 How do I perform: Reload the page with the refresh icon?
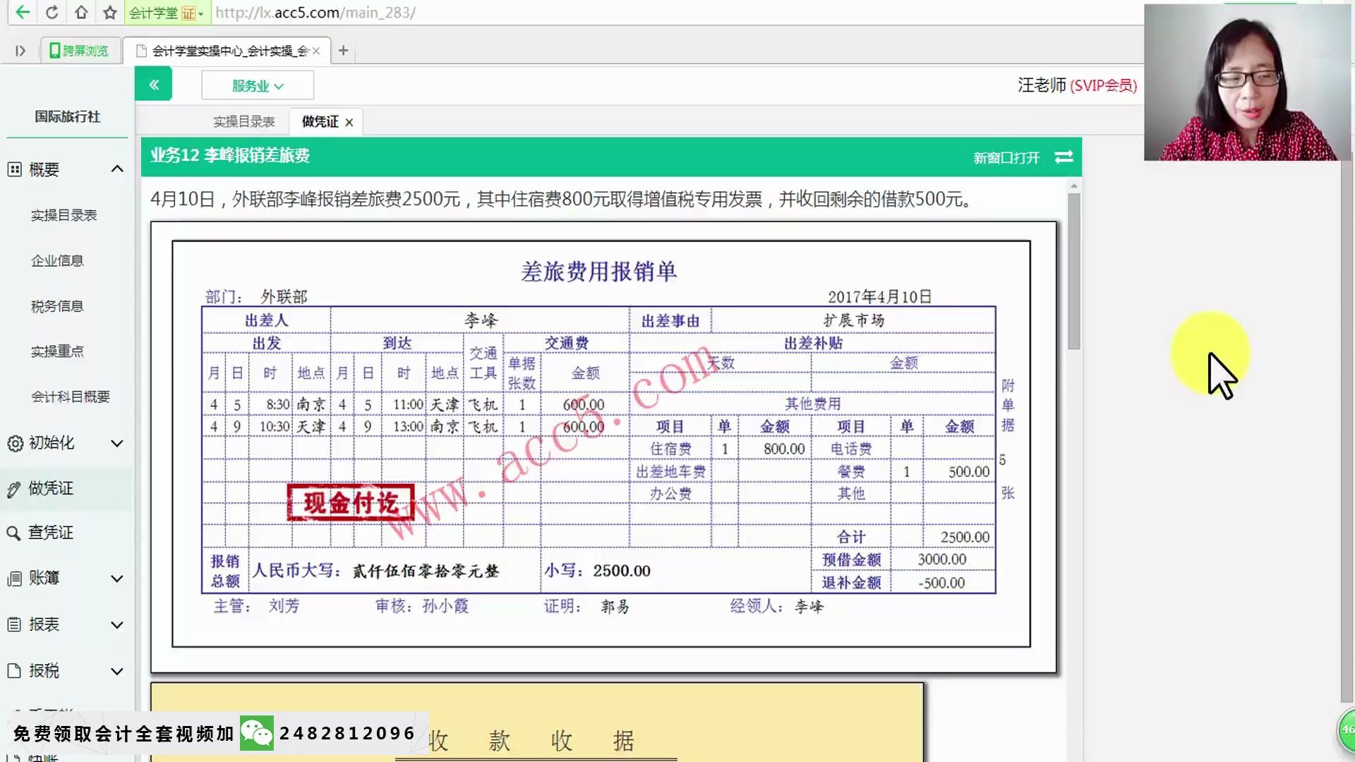51,12
